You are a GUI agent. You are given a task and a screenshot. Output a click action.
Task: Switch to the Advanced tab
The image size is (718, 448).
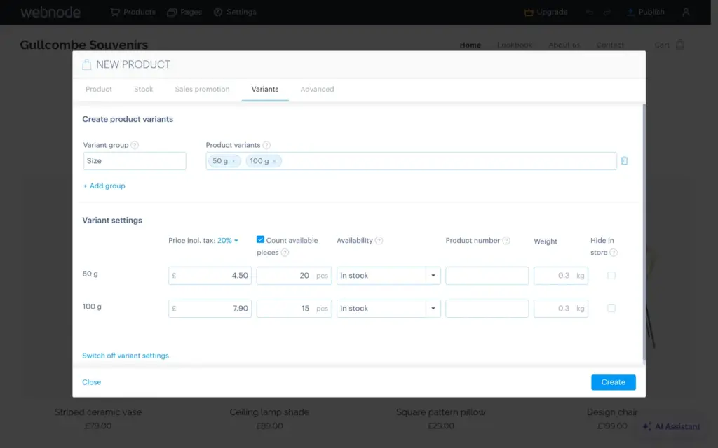[x=317, y=89]
